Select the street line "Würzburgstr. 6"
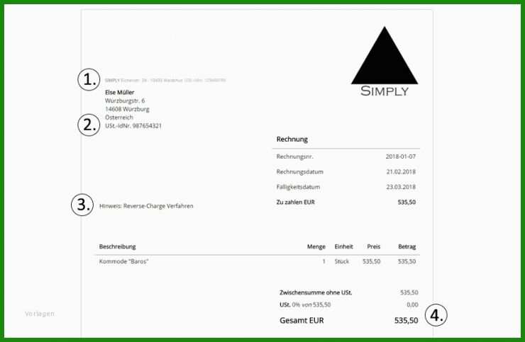The width and height of the screenshot is (525, 342). [x=125, y=101]
